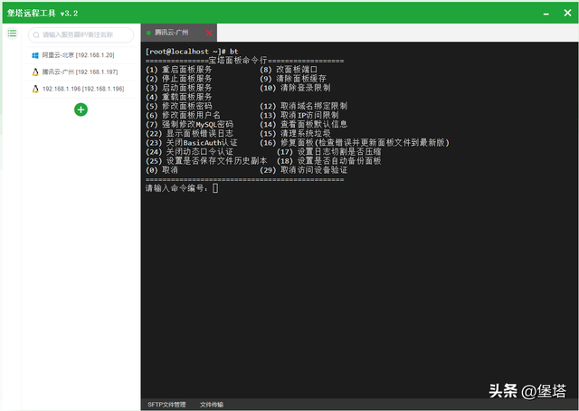Click the Windows icon beside 阿里云-北京
Image resolution: width=579 pixels, height=411 pixels.
pos(35,54)
